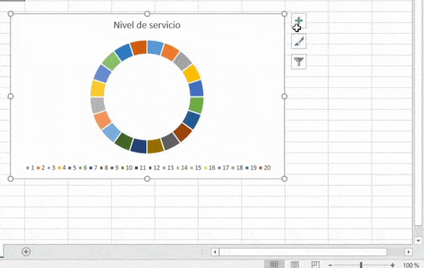
Task: Click the chart's bottom-right corner handle
Action: pyautogui.click(x=284, y=179)
